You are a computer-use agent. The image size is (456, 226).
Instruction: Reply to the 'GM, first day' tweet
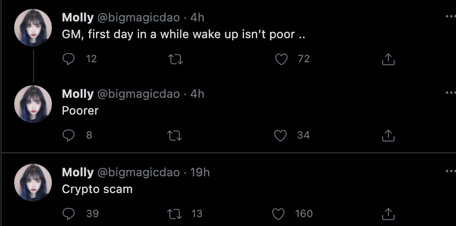tap(69, 59)
